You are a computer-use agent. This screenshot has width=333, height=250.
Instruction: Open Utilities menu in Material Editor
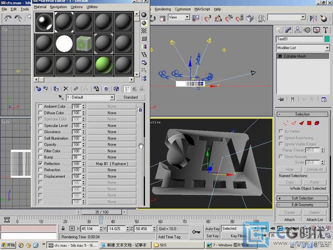(92, 7)
